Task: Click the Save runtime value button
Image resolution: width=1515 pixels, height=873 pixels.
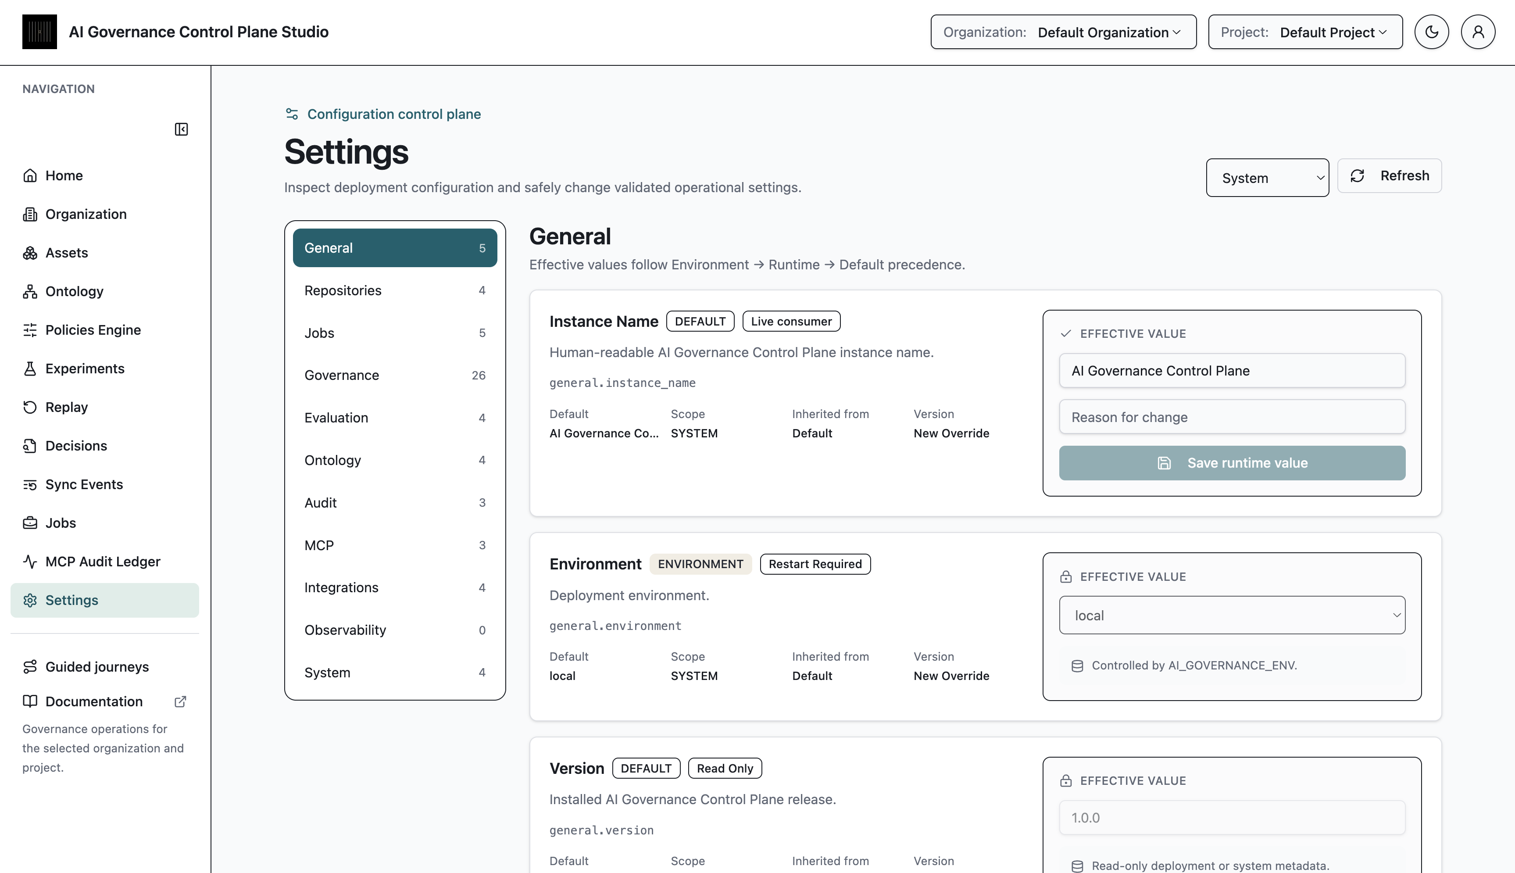Action: [x=1232, y=463]
